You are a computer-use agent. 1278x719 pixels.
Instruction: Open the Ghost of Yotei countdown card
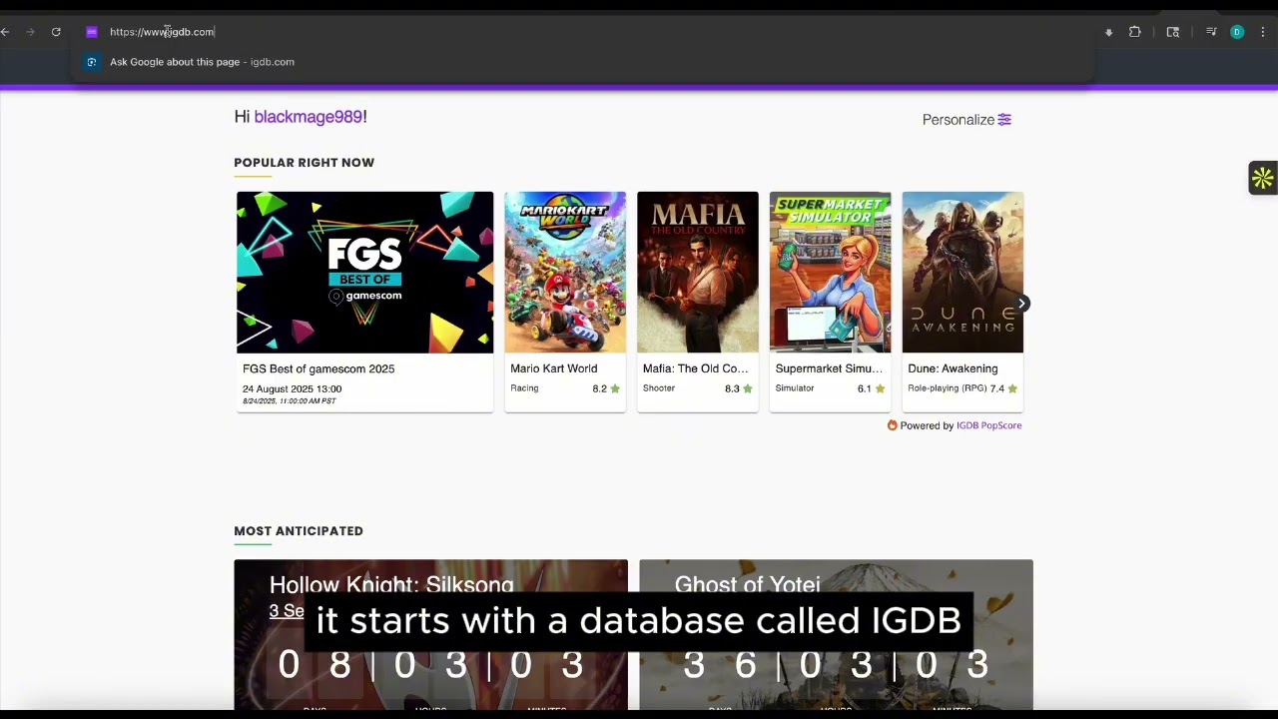(x=837, y=635)
